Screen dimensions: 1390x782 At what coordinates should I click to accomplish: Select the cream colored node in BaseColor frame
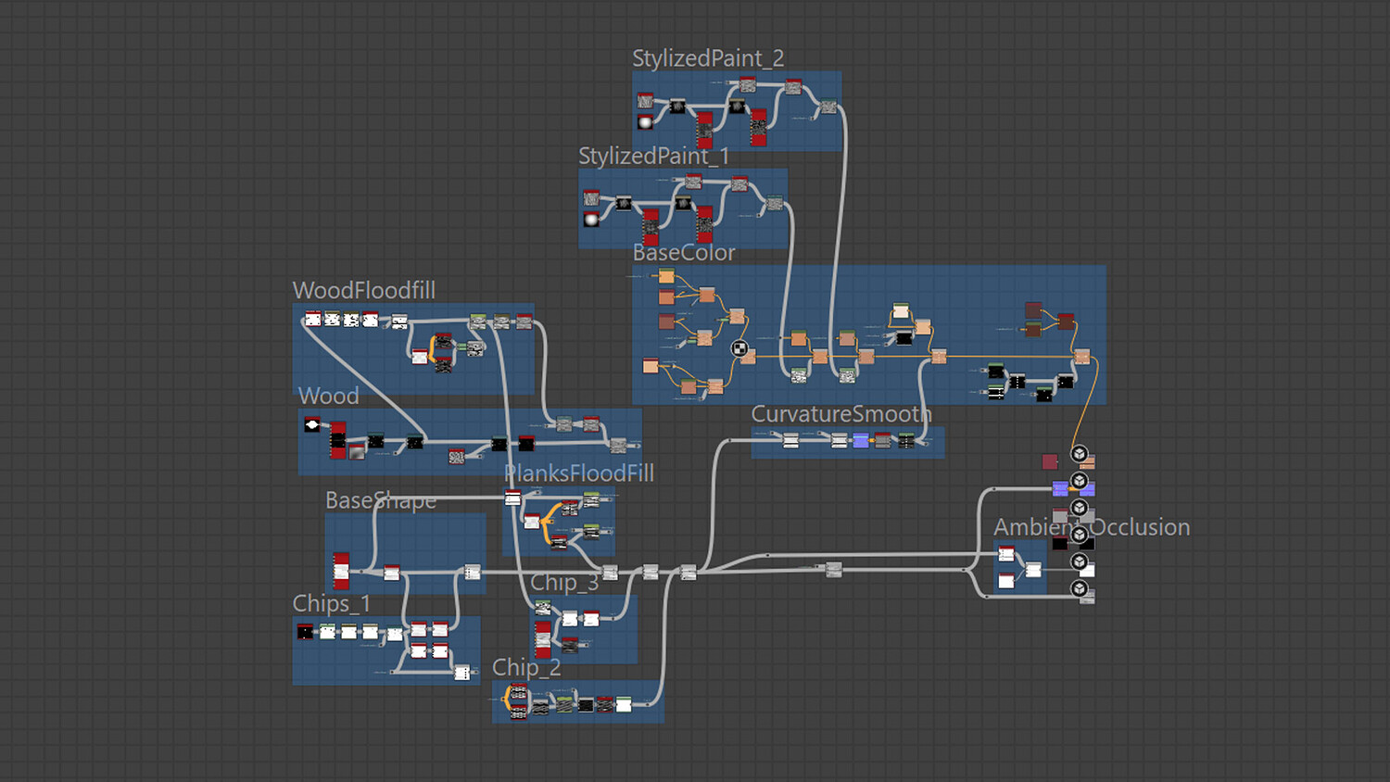click(901, 311)
